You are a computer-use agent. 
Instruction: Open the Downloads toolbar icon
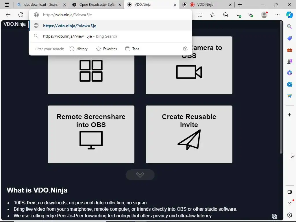238,15
